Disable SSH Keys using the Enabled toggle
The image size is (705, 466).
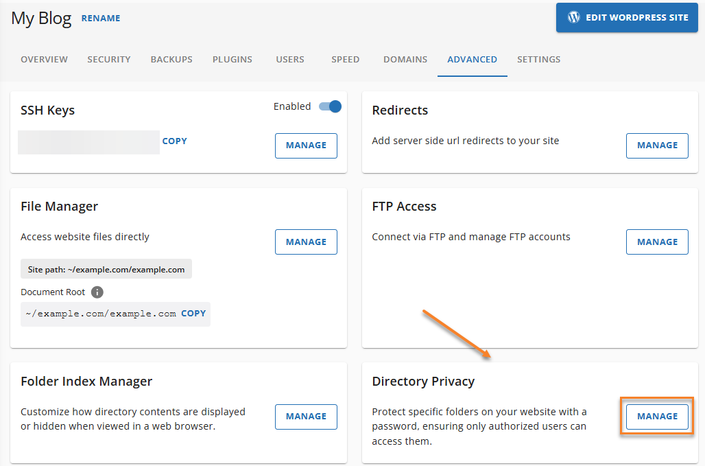tap(329, 106)
